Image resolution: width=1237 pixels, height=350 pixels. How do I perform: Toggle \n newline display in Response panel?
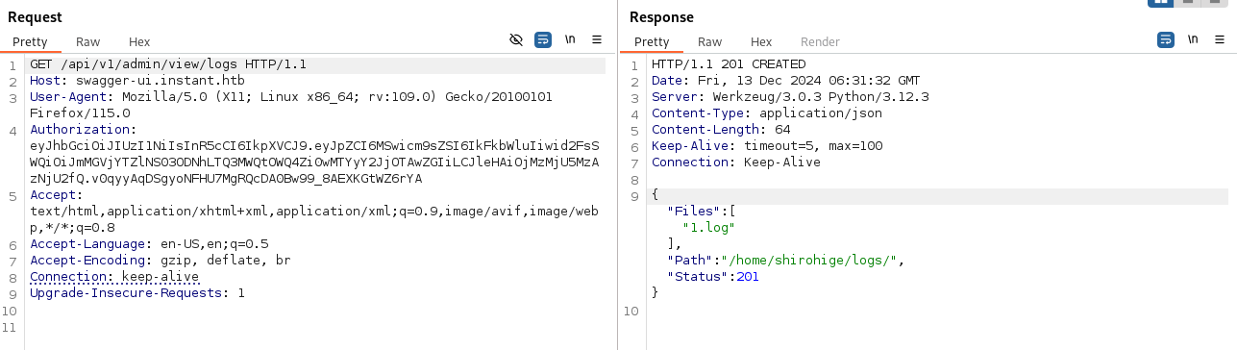click(1193, 39)
